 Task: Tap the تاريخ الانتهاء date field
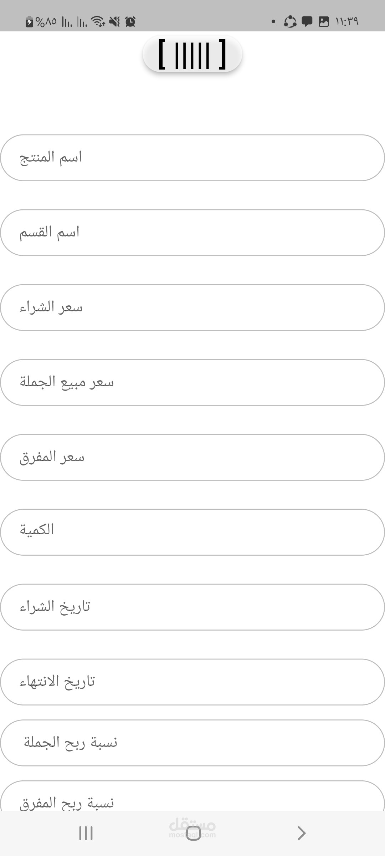click(x=192, y=682)
